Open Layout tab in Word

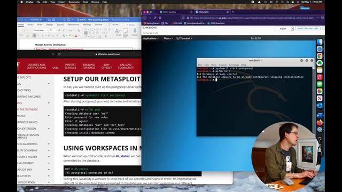[x=60, y=25]
